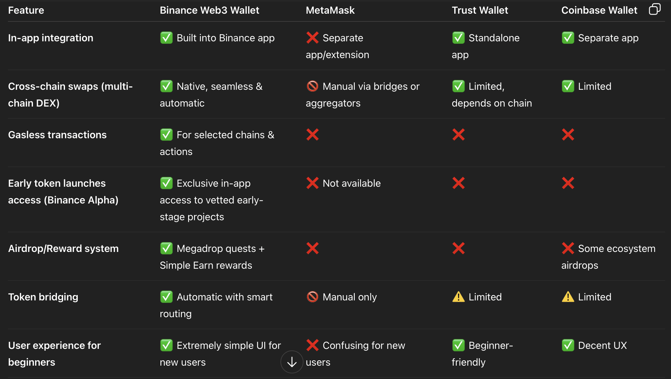This screenshot has height=379, width=671.
Task: Click the warning icon in Trust Wallet bridging
Action: [459, 297]
